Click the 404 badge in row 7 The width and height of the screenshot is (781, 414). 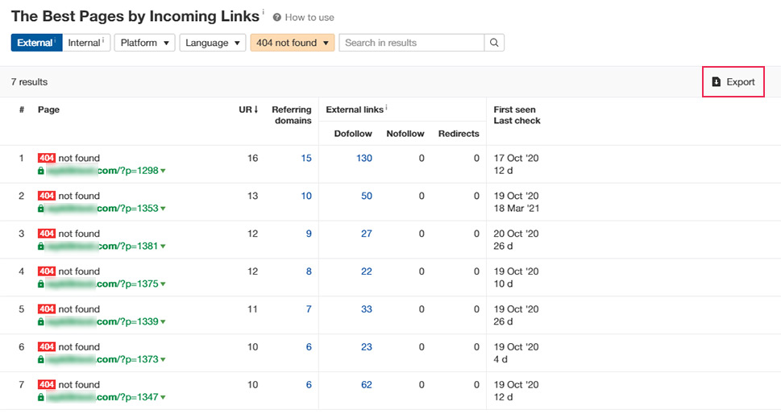pyautogui.click(x=46, y=385)
